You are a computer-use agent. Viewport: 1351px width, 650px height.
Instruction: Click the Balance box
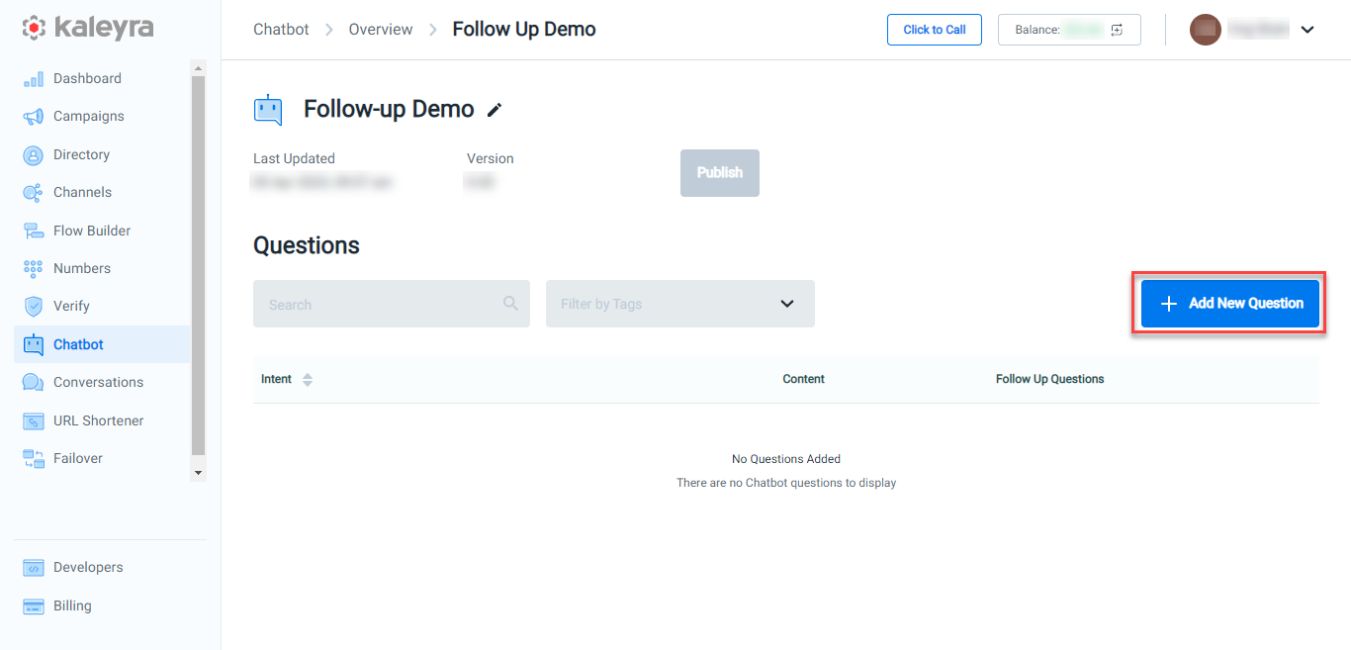1069,30
